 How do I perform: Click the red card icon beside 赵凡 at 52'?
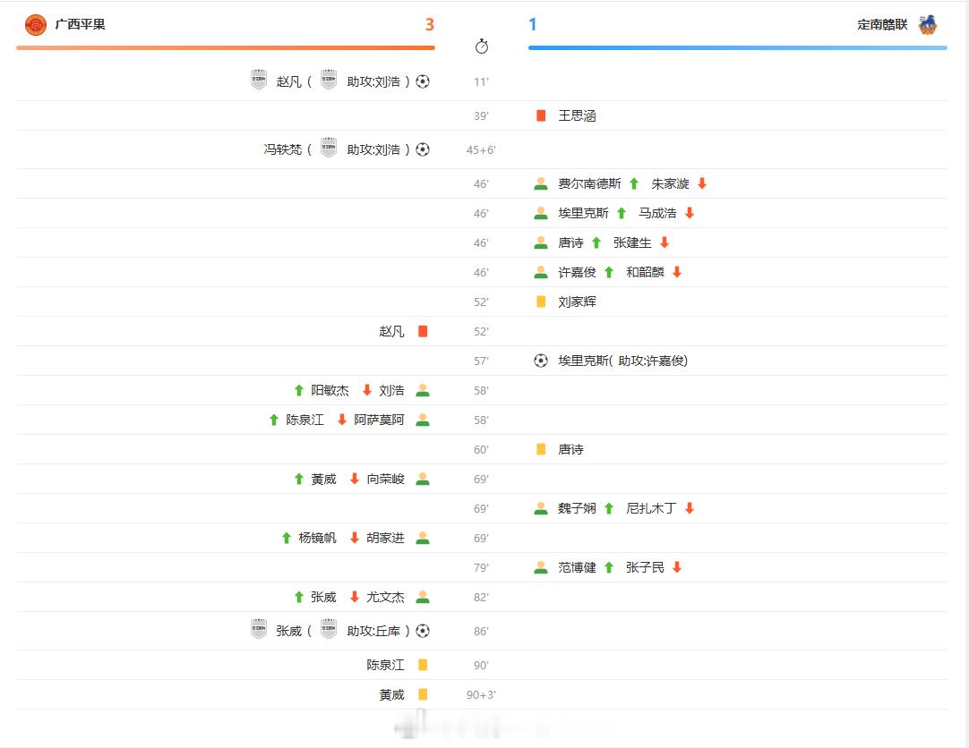point(422,330)
